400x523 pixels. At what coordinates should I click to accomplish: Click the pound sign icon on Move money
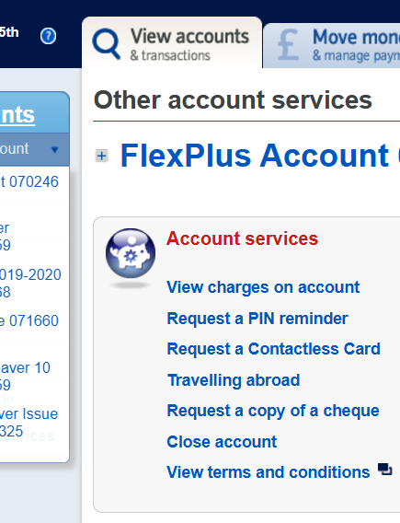288,44
